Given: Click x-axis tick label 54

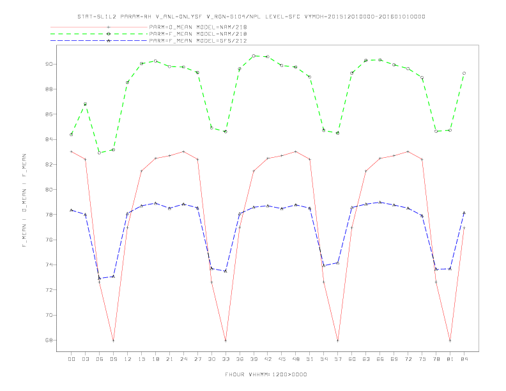Looking at the screenshot, I should tap(324, 359).
